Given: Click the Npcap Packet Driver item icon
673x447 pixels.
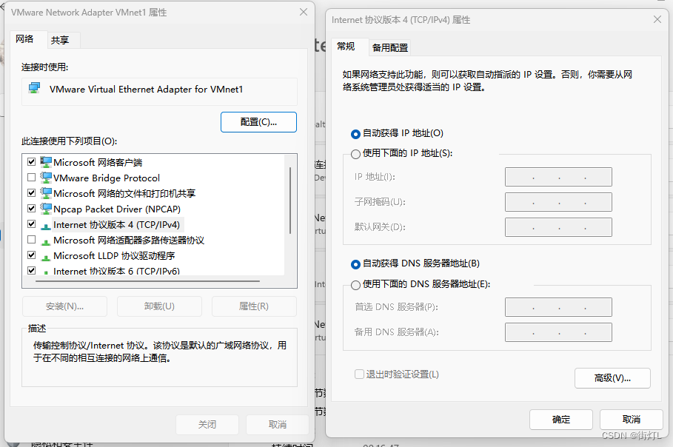Looking at the screenshot, I should (x=46, y=209).
